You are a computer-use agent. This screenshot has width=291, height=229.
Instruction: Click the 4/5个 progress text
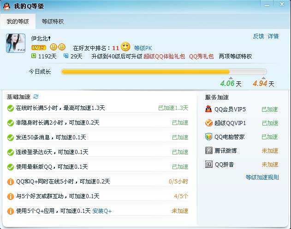[181, 196]
